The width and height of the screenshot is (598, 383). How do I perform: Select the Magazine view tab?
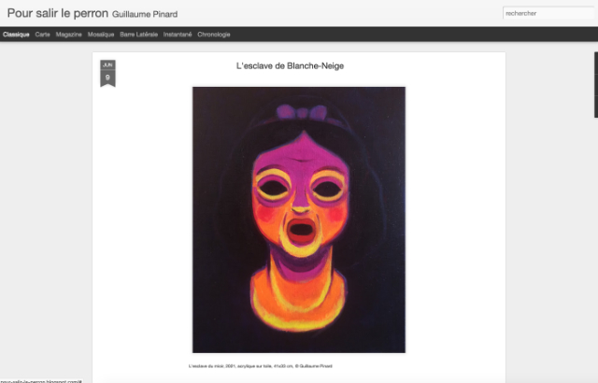[x=68, y=35]
